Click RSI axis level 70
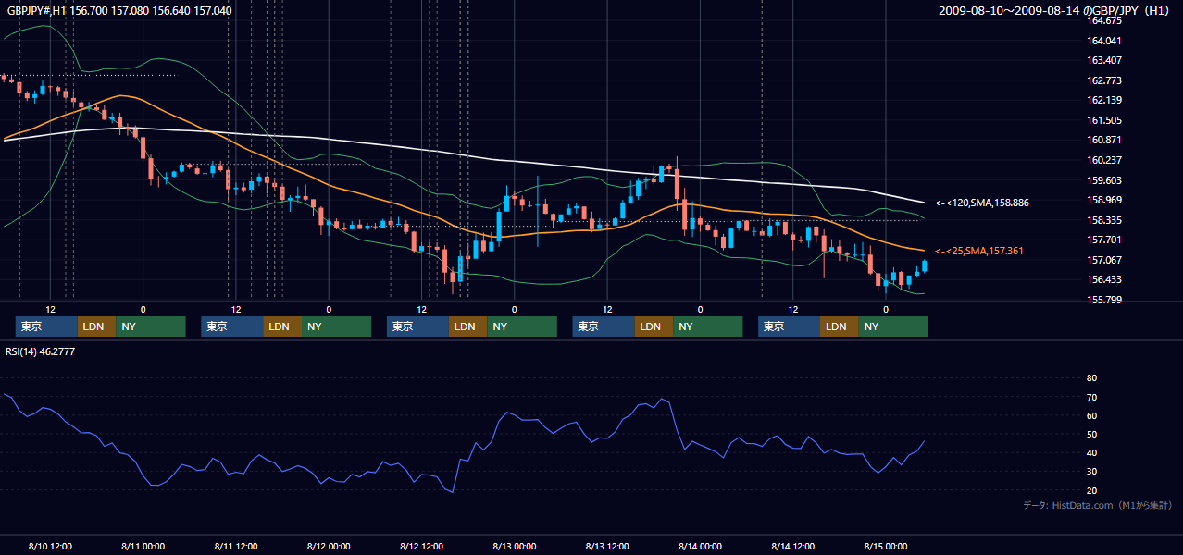The image size is (1183, 555). click(x=1091, y=397)
